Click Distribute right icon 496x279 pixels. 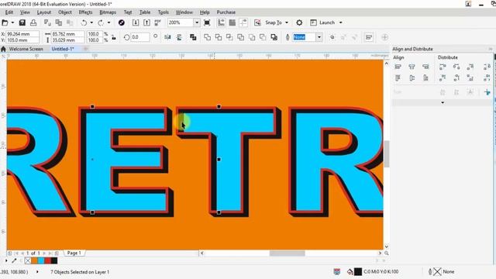[470, 67]
